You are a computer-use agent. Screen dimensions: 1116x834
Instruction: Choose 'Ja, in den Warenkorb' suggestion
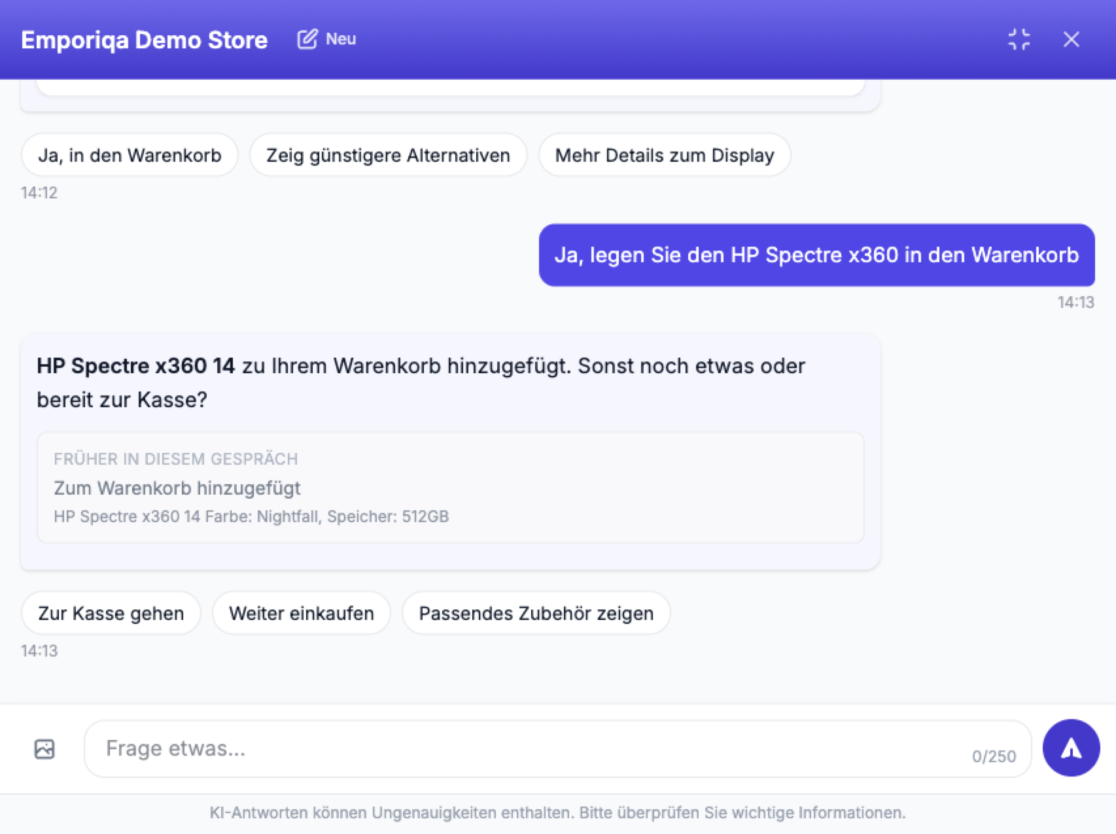pyautogui.click(x=130, y=155)
